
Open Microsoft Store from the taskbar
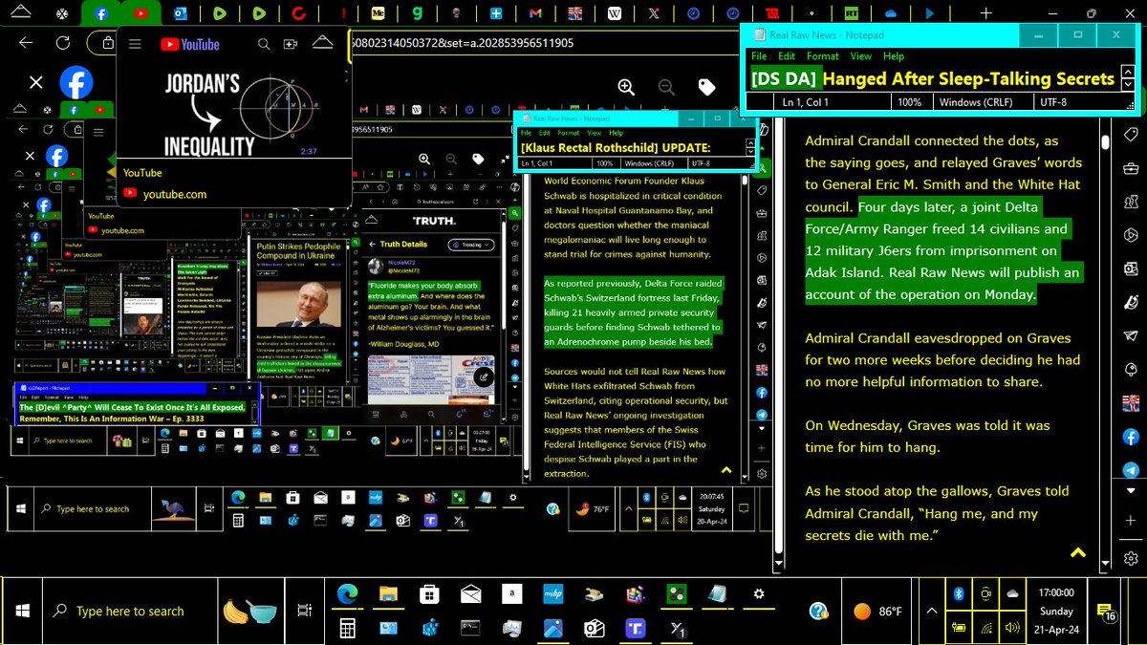[429, 594]
